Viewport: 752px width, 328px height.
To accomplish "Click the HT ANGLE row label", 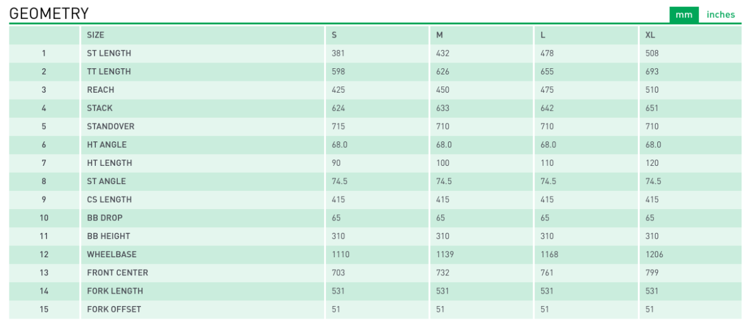I will tap(107, 145).
